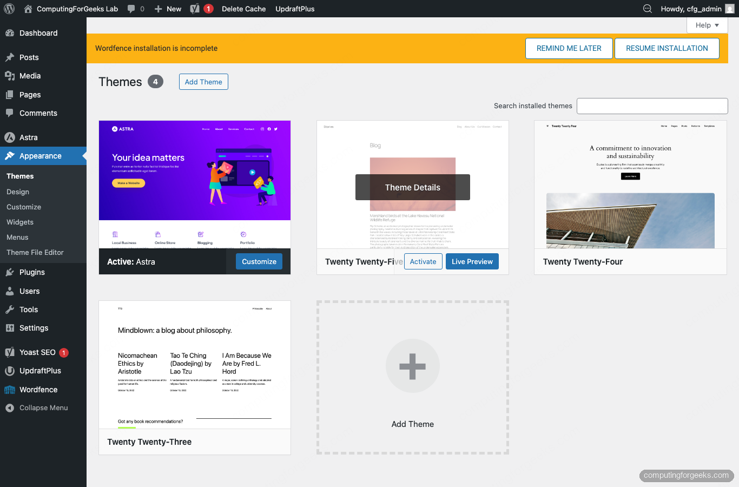Expand the + New menu in admin bar
This screenshot has height=487, width=739.
[168, 9]
